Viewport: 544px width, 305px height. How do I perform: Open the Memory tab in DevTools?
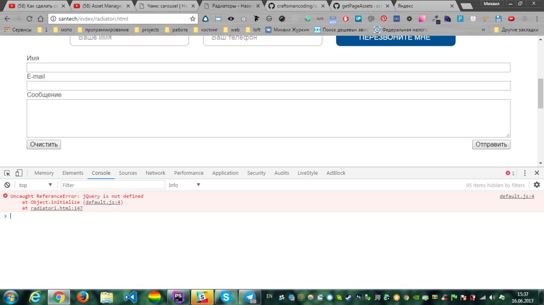point(44,173)
